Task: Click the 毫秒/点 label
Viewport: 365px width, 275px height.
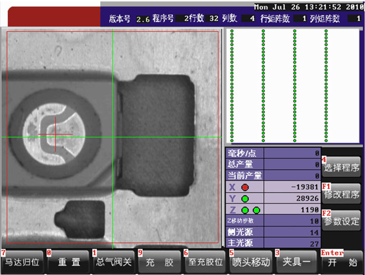Action: click(x=242, y=153)
